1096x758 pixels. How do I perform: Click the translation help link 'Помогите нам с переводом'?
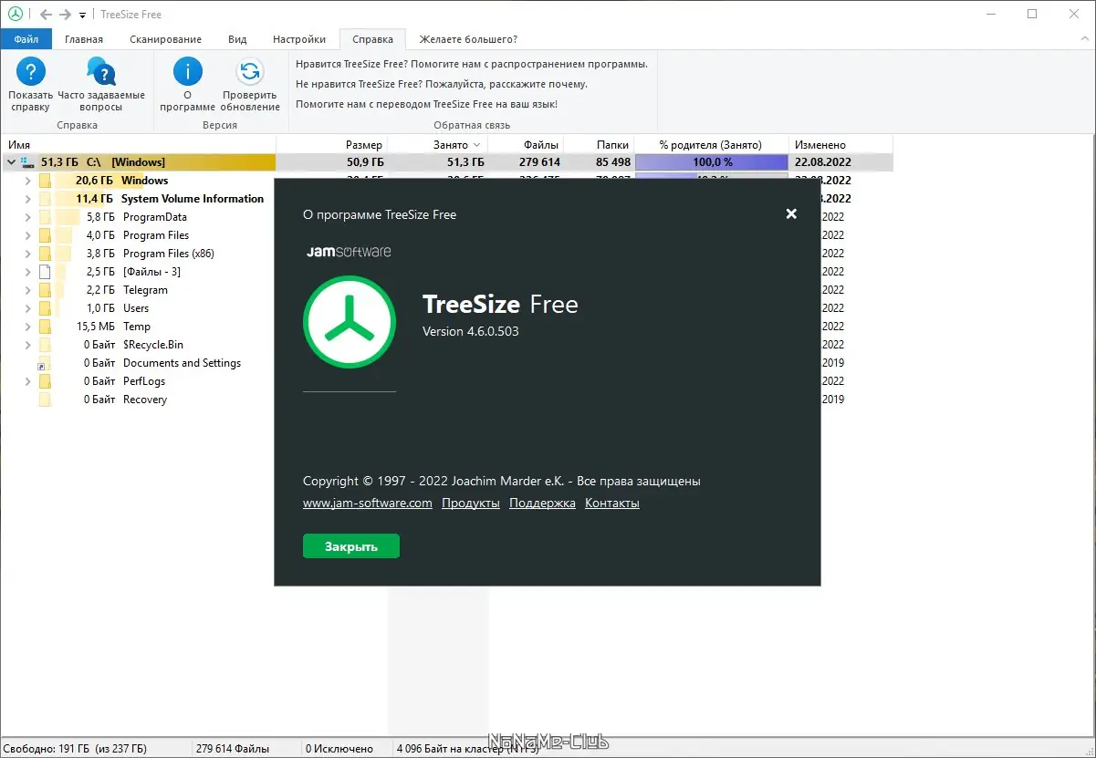[x=426, y=104]
